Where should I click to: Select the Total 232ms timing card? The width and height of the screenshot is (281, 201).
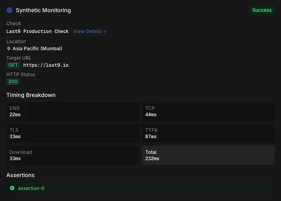208,155
